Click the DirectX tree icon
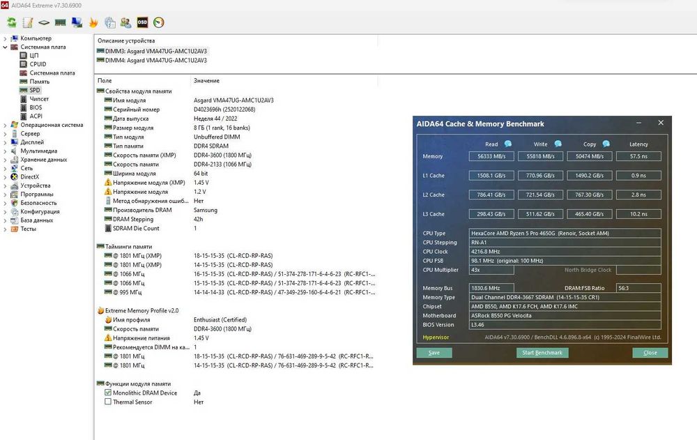 [14, 176]
